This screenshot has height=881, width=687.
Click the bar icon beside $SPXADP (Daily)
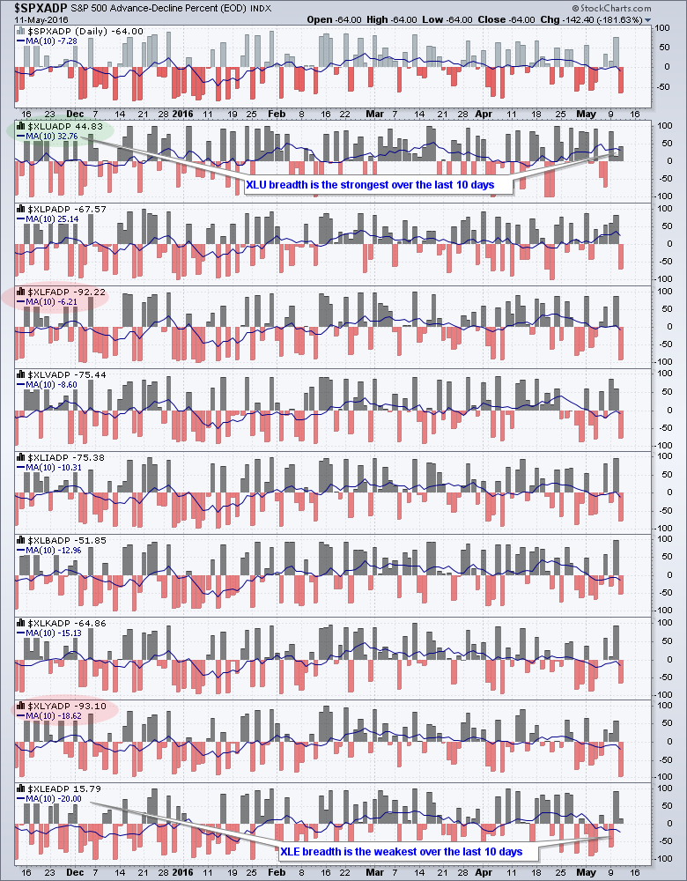[x=21, y=30]
